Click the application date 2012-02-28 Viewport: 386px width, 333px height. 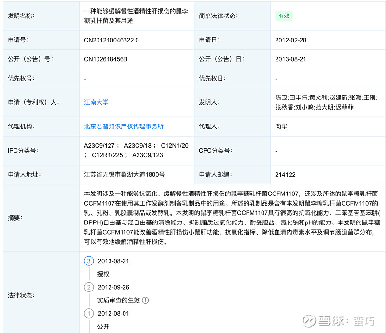click(290, 40)
